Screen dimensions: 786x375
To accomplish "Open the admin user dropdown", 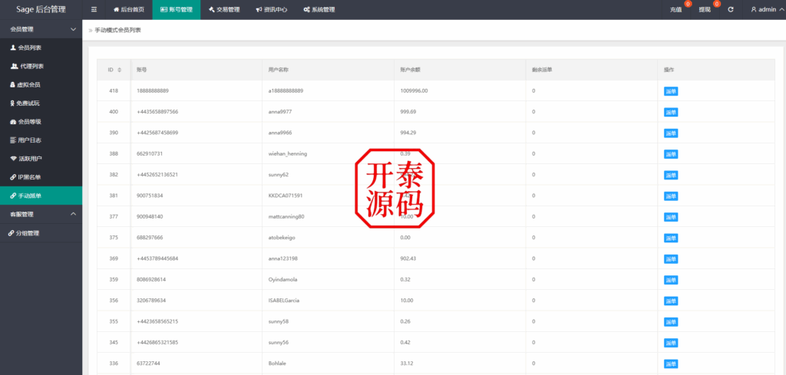I will coord(767,9).
